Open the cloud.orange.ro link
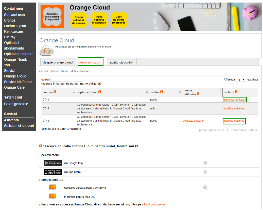The image size is (263, 210). [x=153, y=204]
